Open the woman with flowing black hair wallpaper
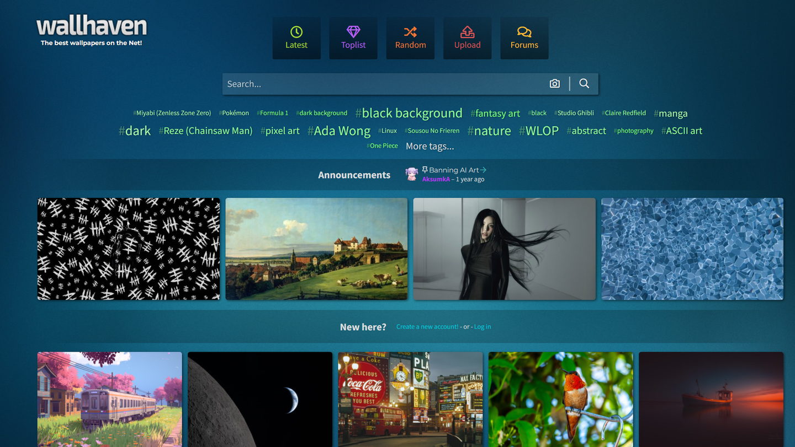Image resolution: width=795 pixels, height=447 pixels. [x=505, y=249]
